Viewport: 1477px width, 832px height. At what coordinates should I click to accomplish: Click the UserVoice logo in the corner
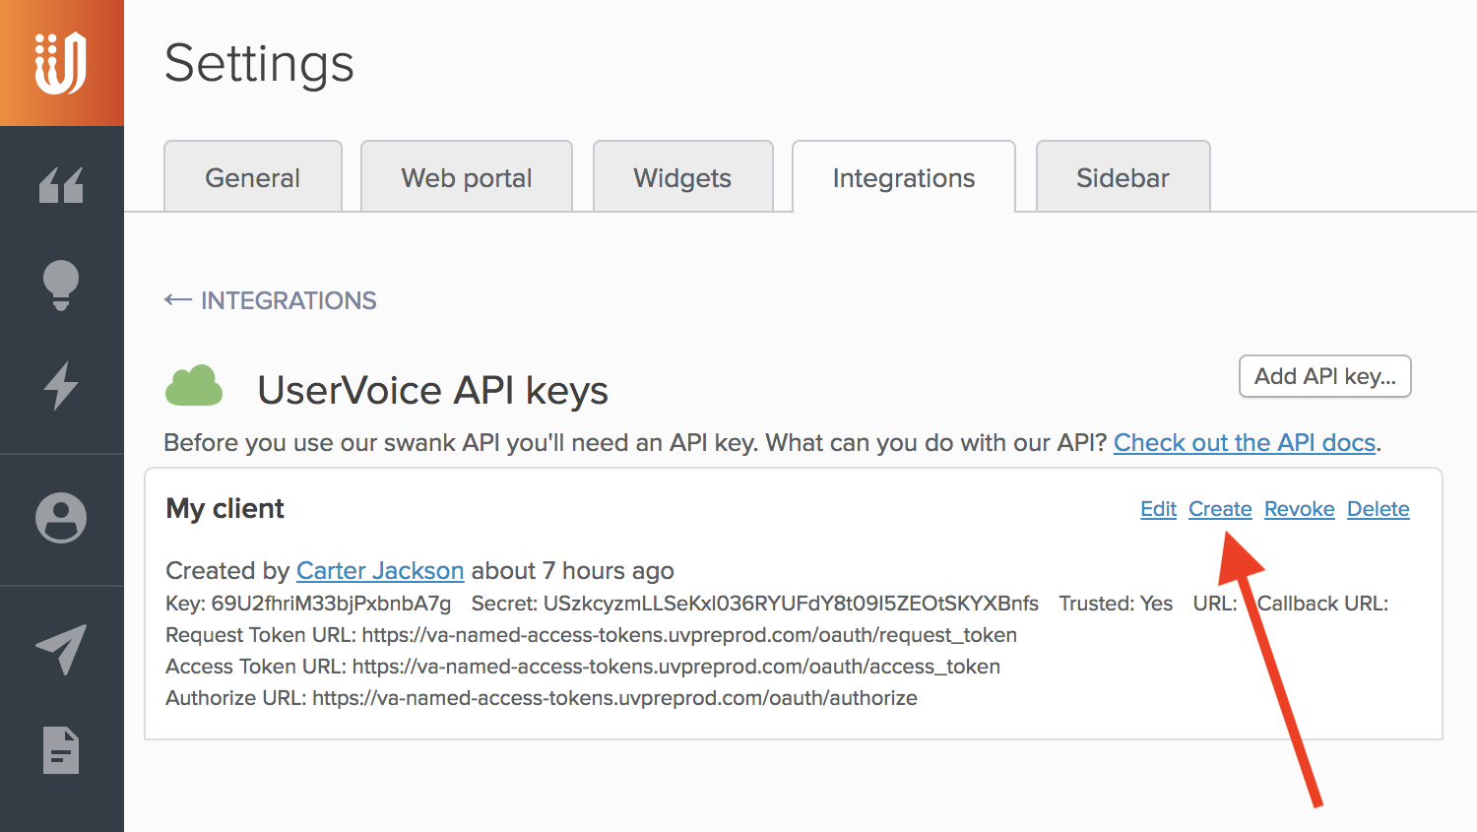[61, 61]
